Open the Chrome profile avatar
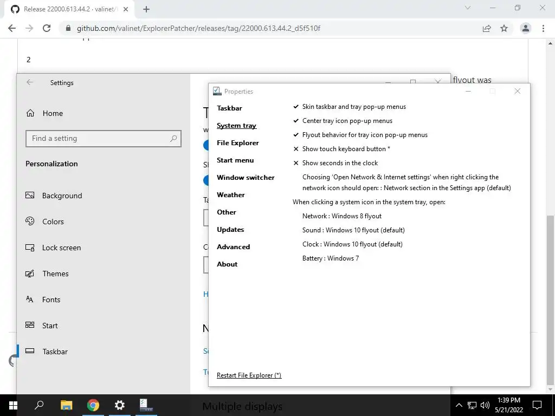The width and height of the screenshot is (555, 416). [x=526, y=28]
